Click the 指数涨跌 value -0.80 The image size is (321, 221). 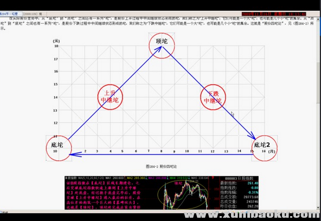tap(254, 187)
